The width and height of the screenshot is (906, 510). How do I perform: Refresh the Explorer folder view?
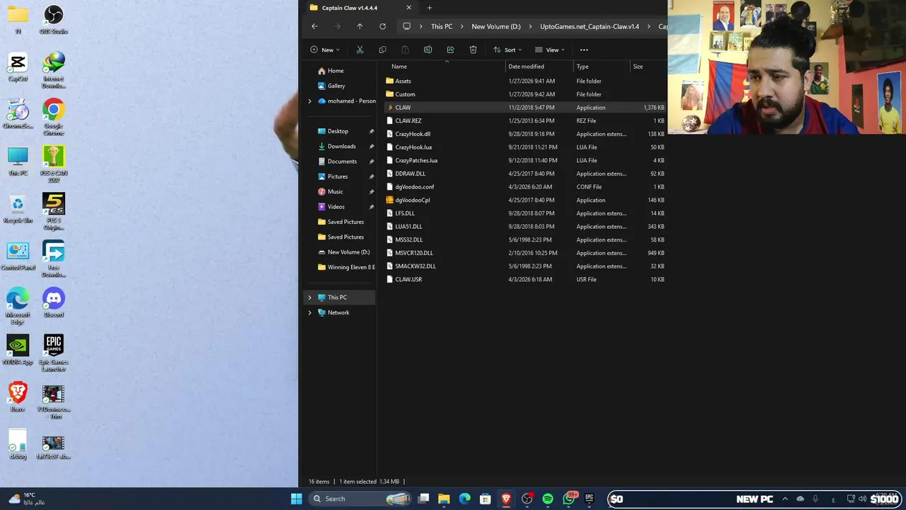point(382,26)
